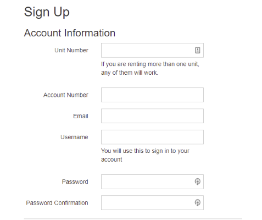Screen dimensions: 262x220
Task: Click the Password label
Action: [75, 182]
